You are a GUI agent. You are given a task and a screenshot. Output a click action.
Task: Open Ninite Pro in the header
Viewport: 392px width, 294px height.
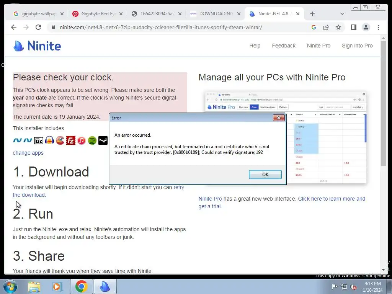pyautogui.click(x=318, y=46)
